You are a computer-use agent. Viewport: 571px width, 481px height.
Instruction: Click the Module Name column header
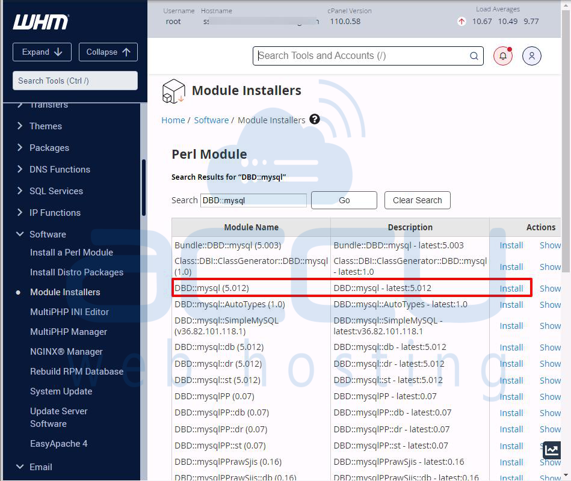point(252,227)
